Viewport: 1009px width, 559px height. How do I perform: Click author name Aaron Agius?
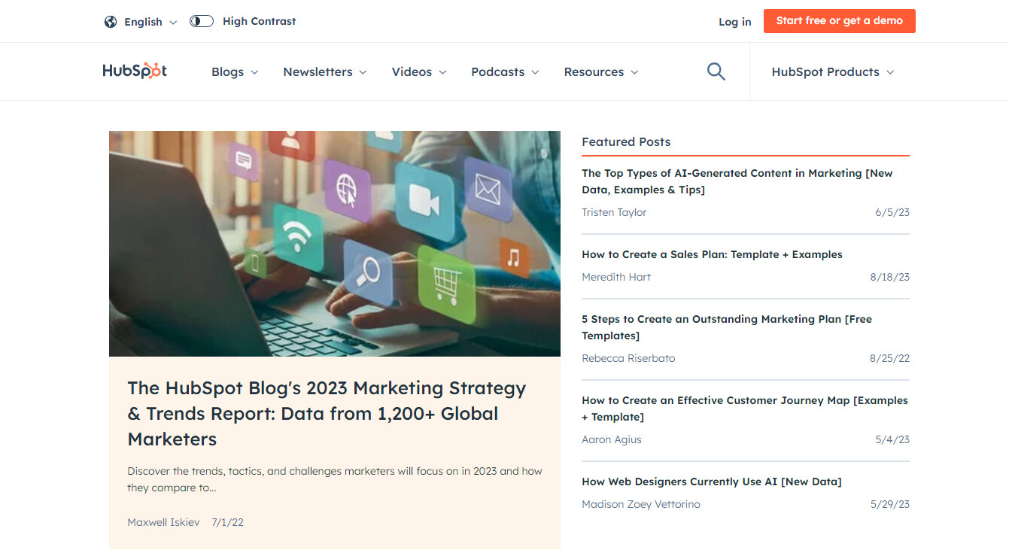612,439
